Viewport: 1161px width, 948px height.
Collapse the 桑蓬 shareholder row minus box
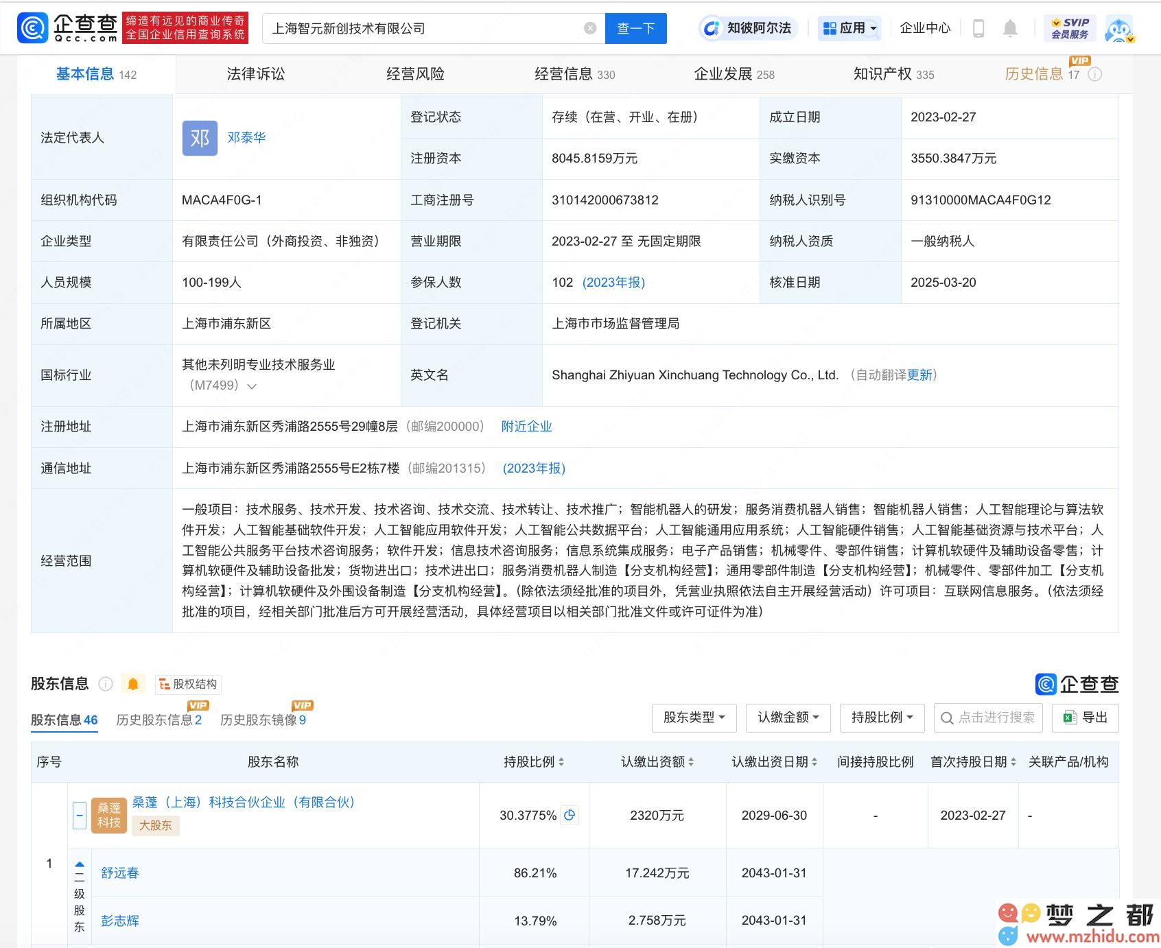[80, 815]
